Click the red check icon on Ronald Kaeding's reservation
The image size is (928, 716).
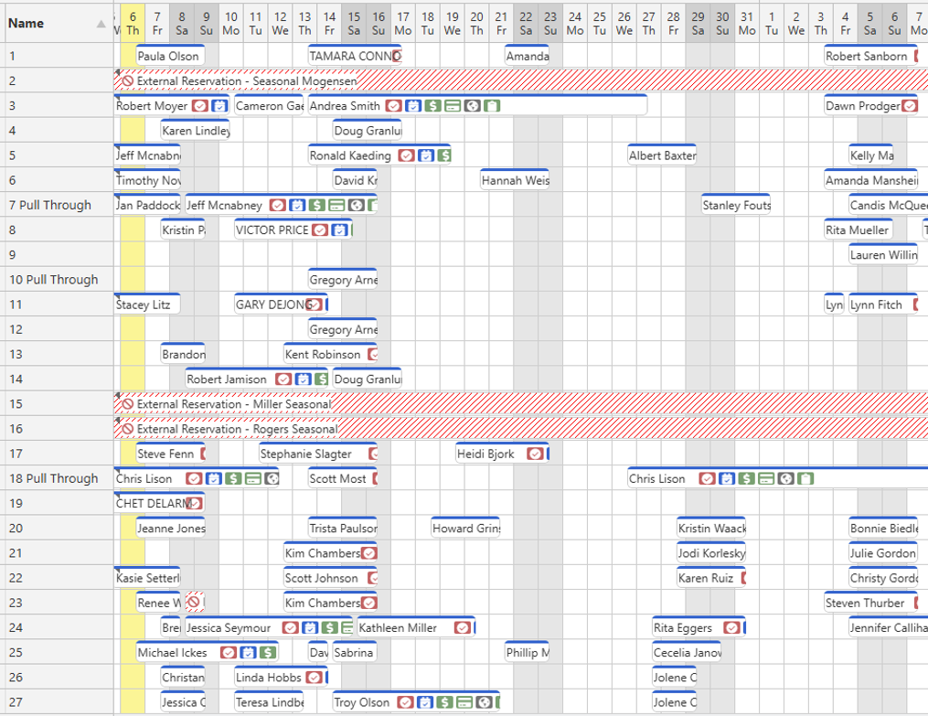(x=406, y=155)
